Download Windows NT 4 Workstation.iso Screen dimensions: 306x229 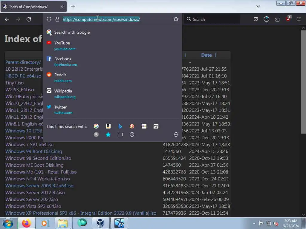37,179
